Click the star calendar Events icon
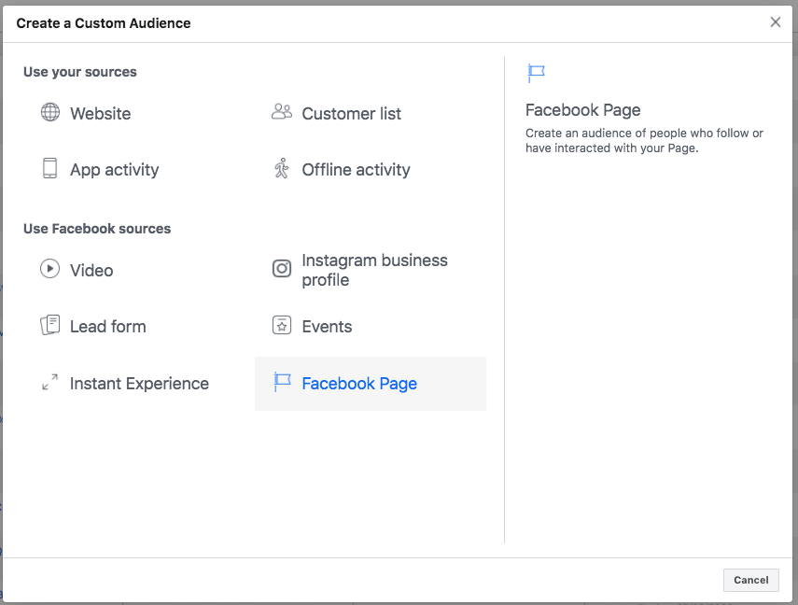The width and height of the screenshot is (798, 605). 282,325
